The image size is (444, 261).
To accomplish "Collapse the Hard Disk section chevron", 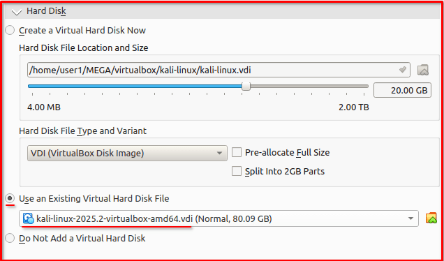I will point(17,12).
